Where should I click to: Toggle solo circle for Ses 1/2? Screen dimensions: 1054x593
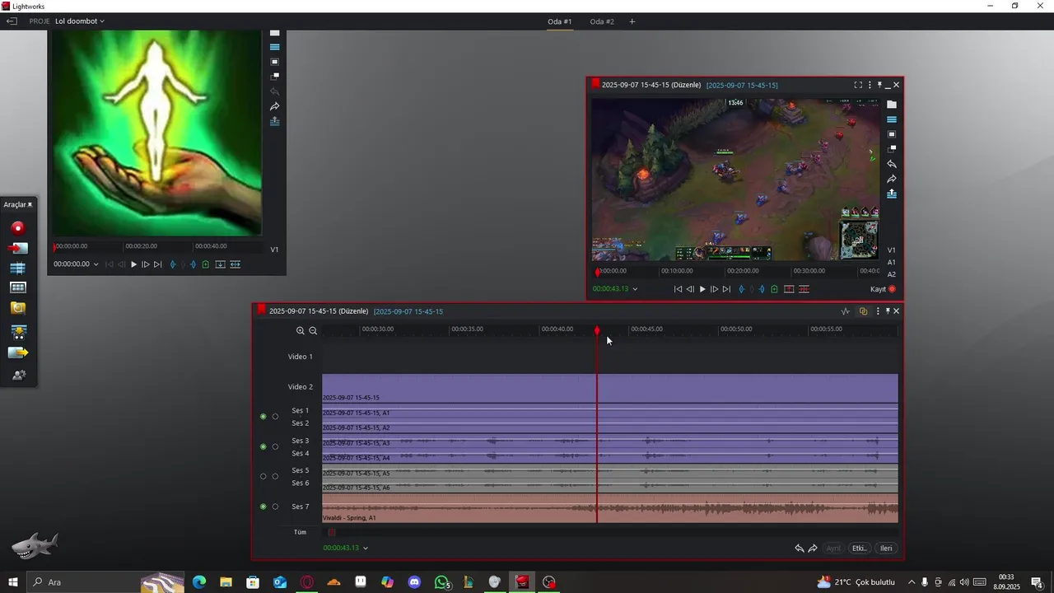point(276,417)
